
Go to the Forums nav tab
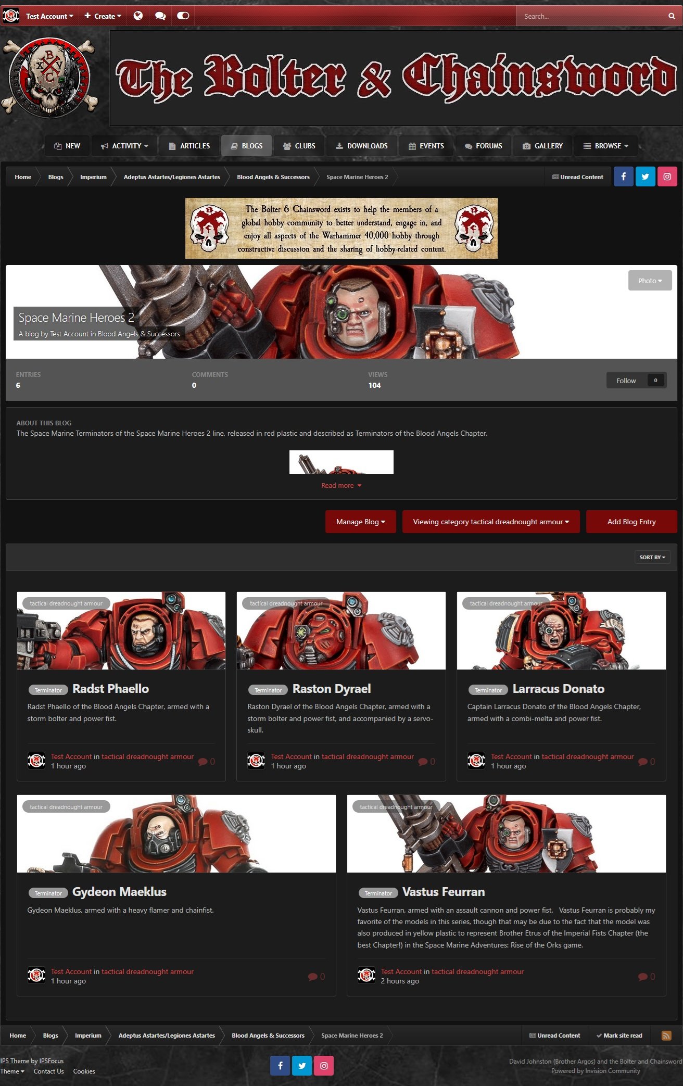483,146
